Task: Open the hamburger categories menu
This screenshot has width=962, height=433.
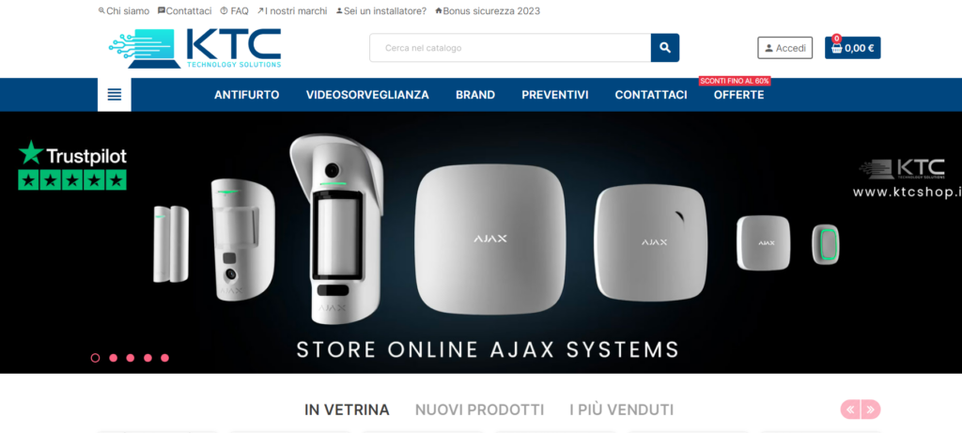Action: coord(114,95)
